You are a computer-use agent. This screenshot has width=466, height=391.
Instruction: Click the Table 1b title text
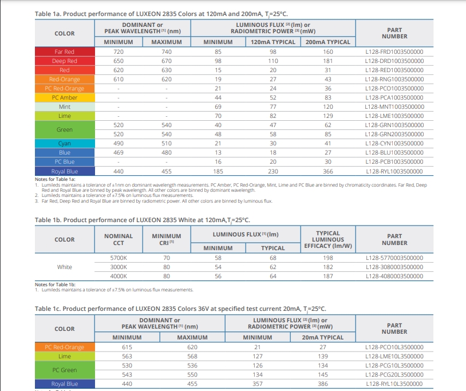click(143, 220)
